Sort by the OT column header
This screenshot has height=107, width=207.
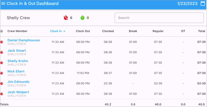183,31
